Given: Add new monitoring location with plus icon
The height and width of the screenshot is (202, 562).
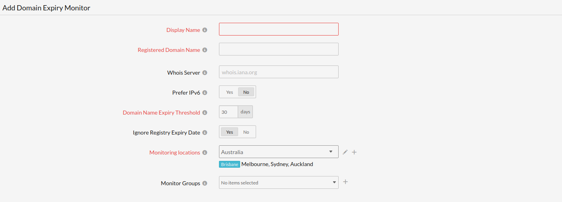Looking at the screenshot, I should coord(354,152).
